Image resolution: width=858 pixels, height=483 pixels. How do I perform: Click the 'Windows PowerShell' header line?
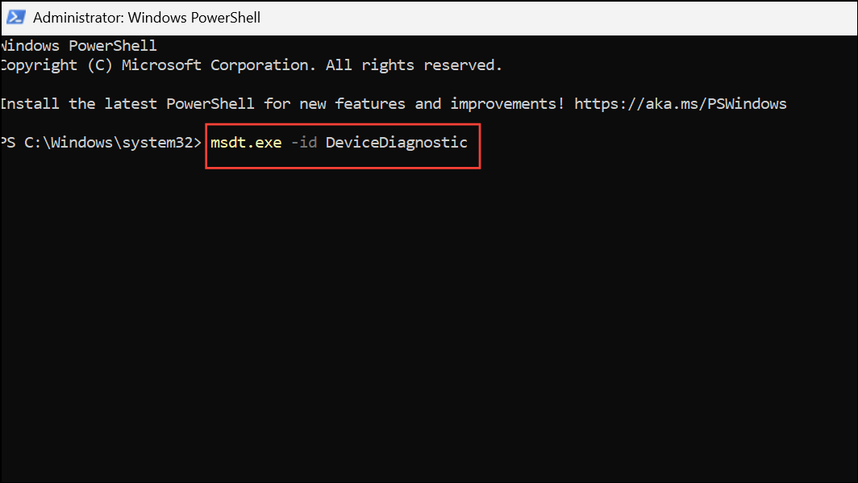pyautogui.click(x=78, y=46)
